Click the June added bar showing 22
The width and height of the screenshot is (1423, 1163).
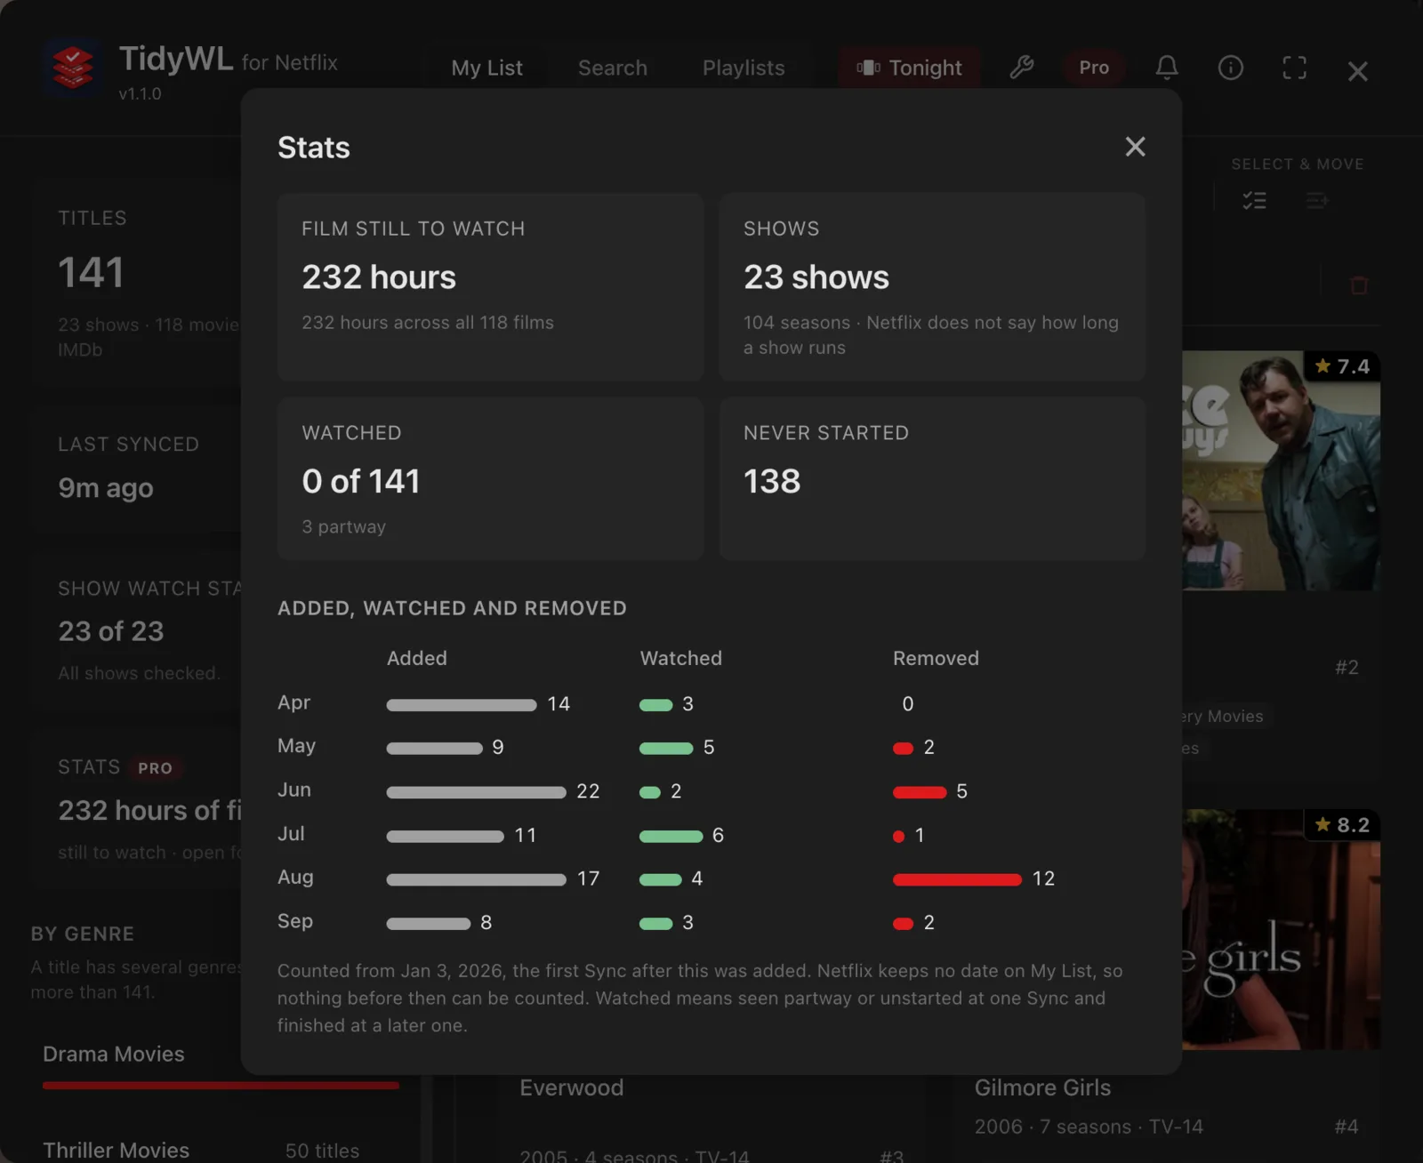(476, 792)
